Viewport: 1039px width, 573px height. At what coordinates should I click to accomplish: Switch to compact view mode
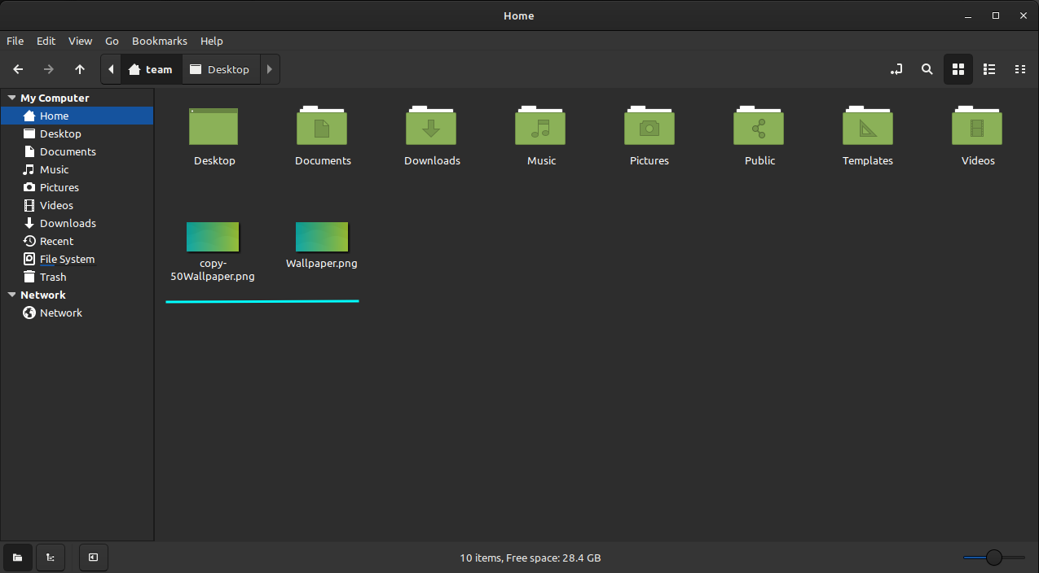[x=1020, y=70]
